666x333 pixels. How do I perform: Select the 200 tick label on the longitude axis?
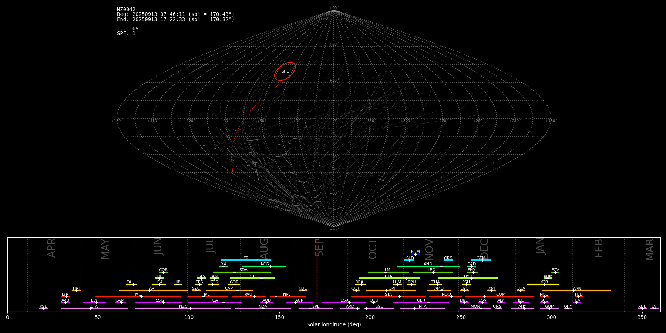[x=370, y=317]
